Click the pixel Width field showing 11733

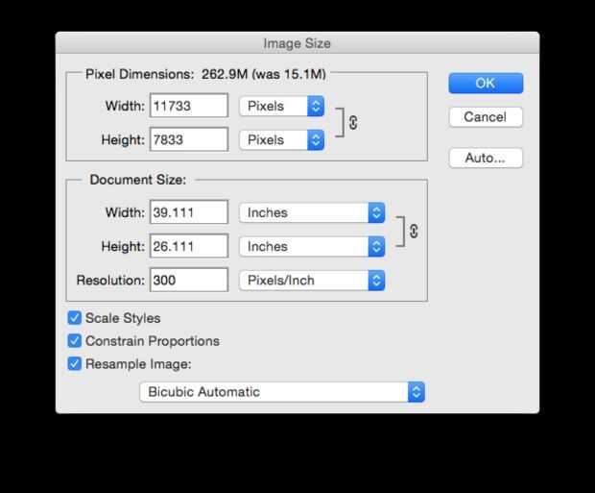pos(189,106)
